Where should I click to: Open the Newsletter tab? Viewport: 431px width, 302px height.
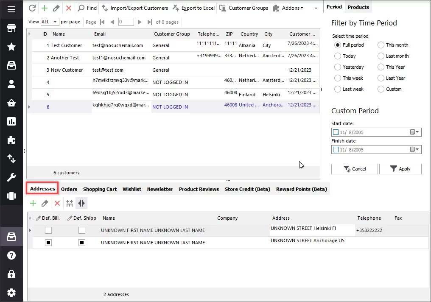(160, 189)
